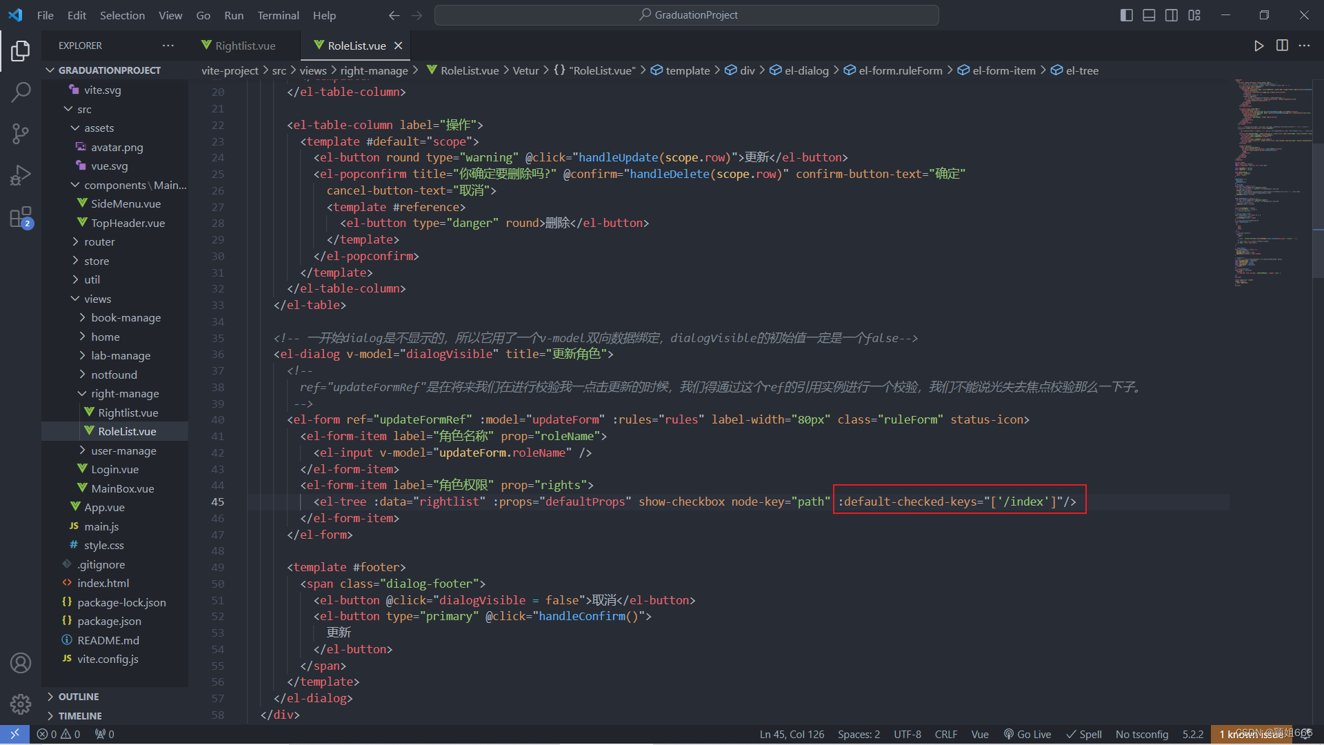Click the Spaces: 2 indentation setting
This screenshot has width=1324, height=745.
(859, 734)
